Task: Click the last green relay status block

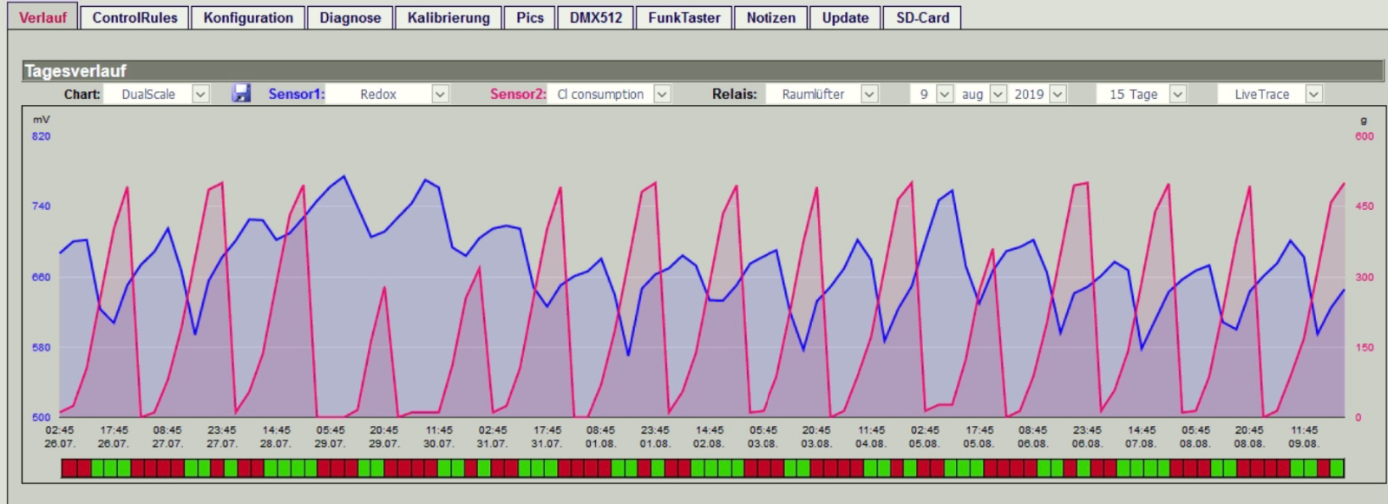Action: pos(1337,468)
